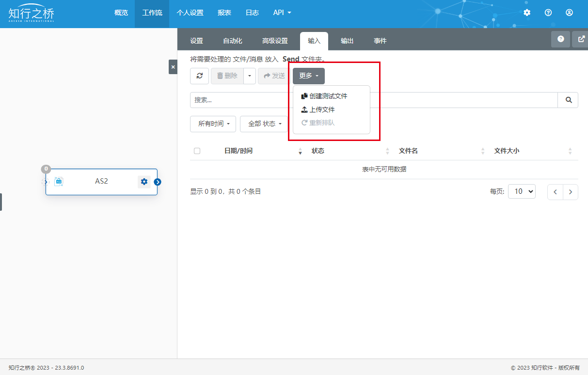Go to the previous page of results

tap(555, 192)
